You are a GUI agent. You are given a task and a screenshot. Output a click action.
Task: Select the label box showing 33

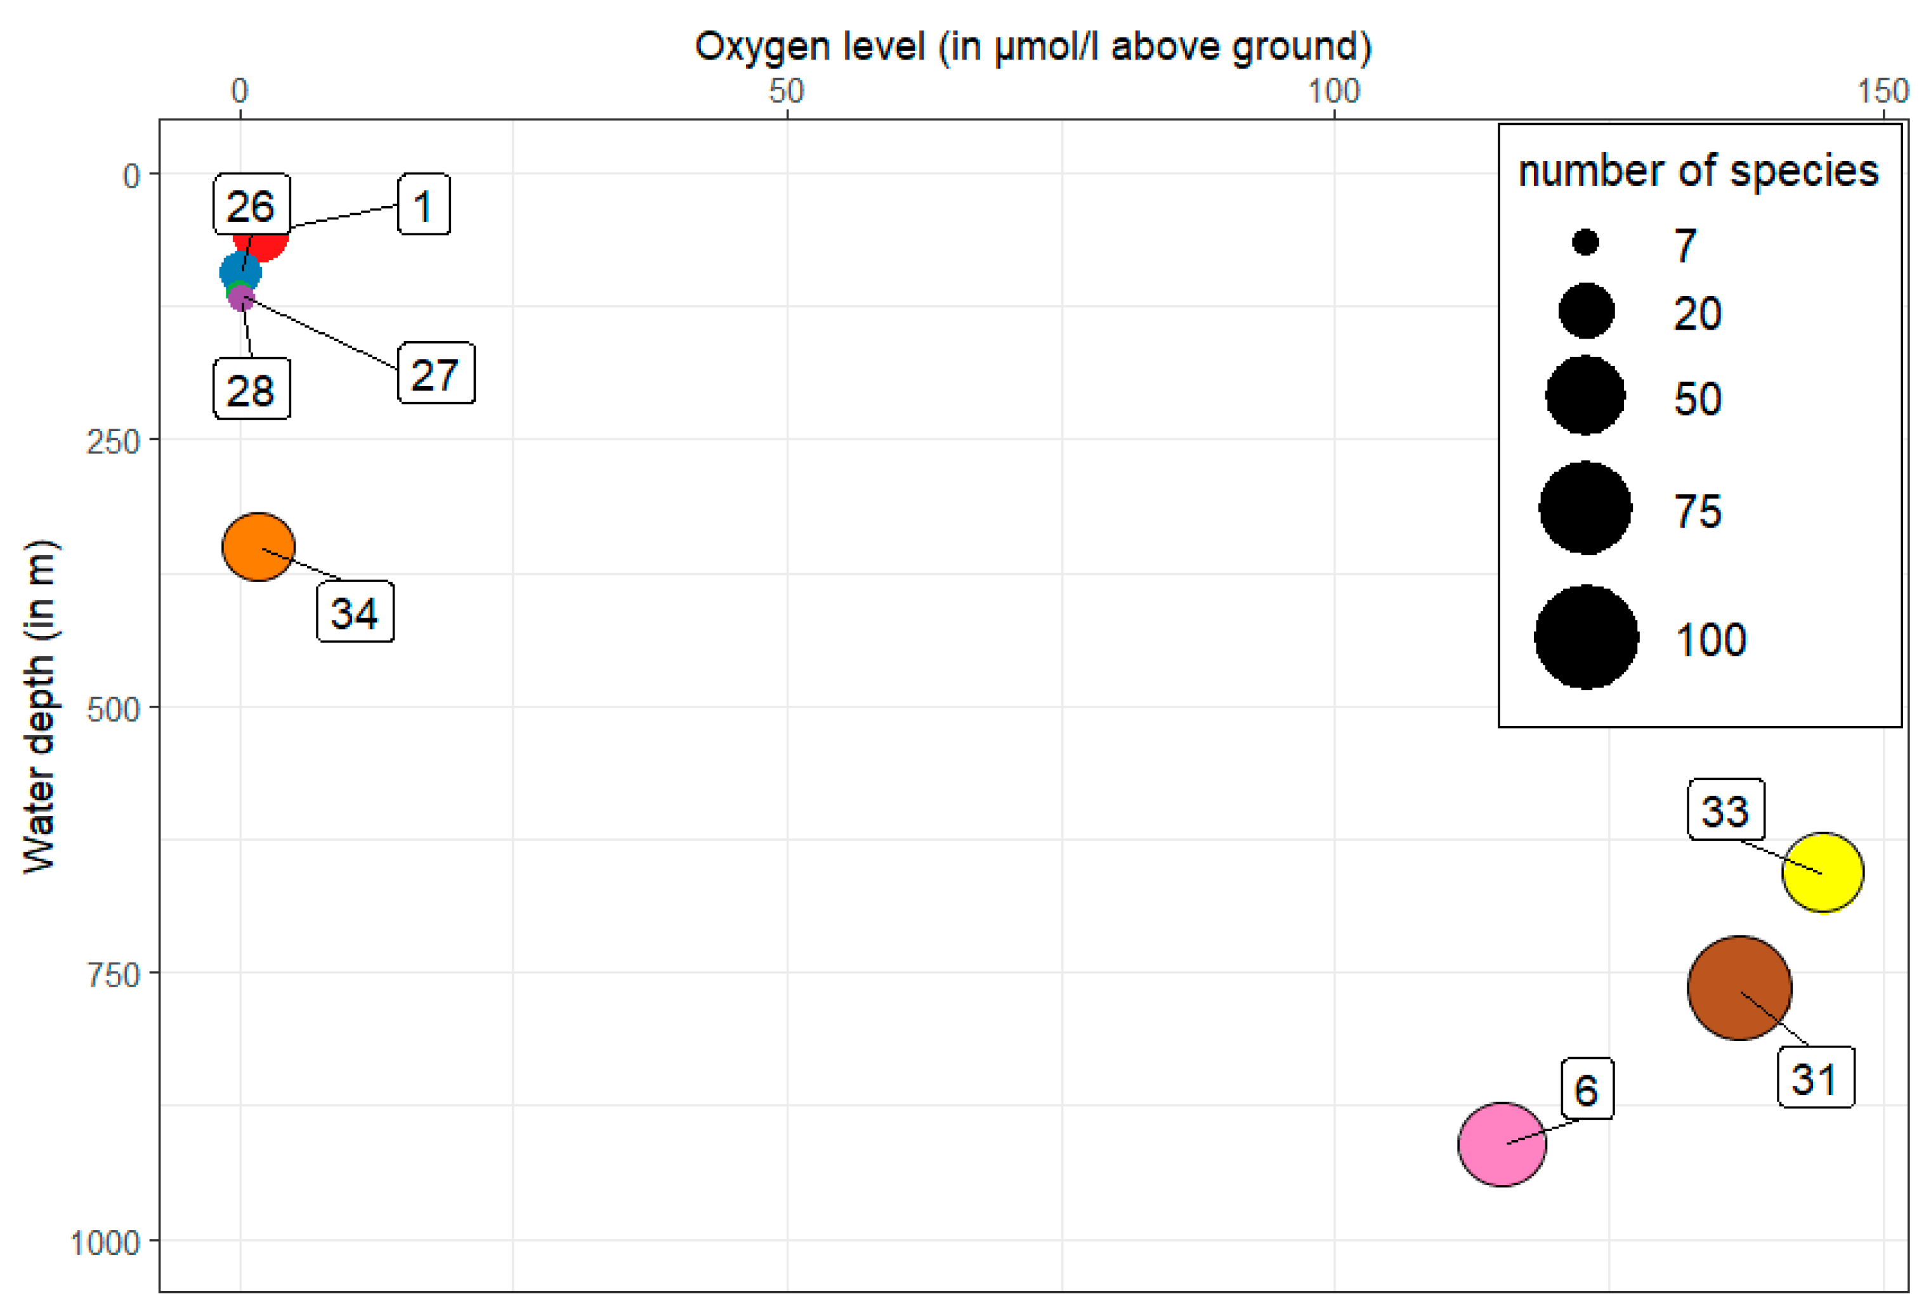tap(1725, 809)
